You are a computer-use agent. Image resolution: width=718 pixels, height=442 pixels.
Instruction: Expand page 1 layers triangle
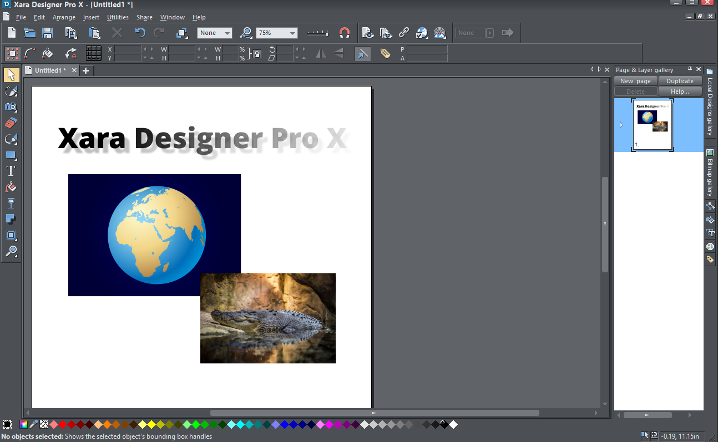621,125
